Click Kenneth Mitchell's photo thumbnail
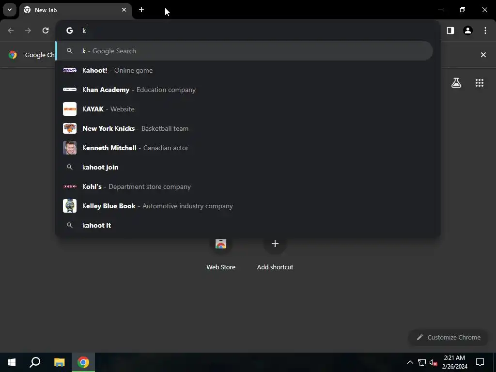 70,148
